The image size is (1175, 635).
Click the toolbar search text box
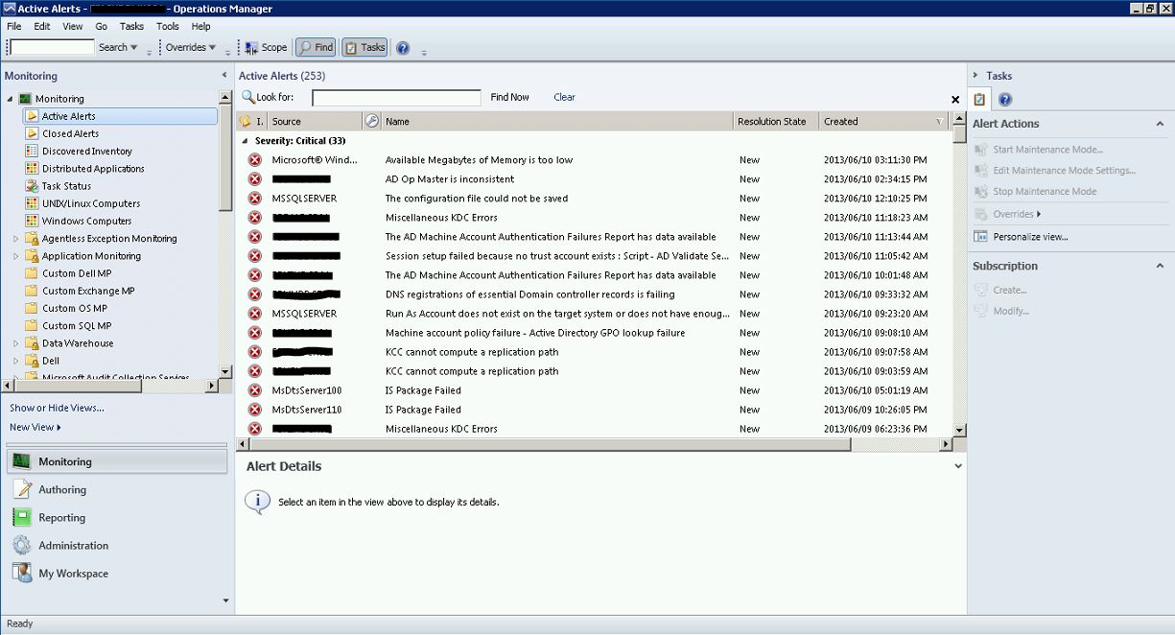click(x=52, y=47)
